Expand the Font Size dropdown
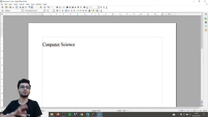Screen dimensions: 208x117 tap(54, 11)
